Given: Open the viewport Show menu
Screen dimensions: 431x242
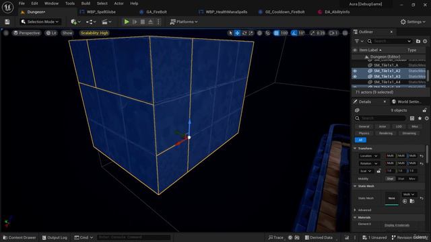Looking at the screenshot, I should 67,33.
